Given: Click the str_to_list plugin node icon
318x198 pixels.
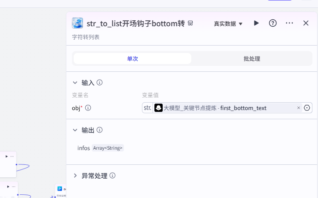Looking at the screenshot, I should point(77,23).
